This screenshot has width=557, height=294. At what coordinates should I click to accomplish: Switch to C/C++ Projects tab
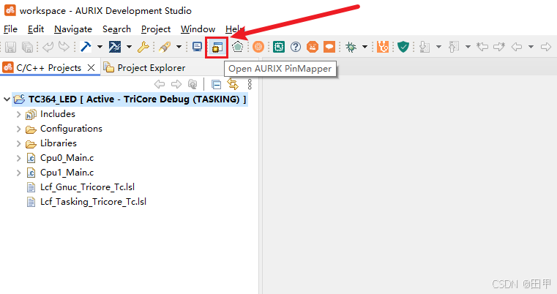48,68
